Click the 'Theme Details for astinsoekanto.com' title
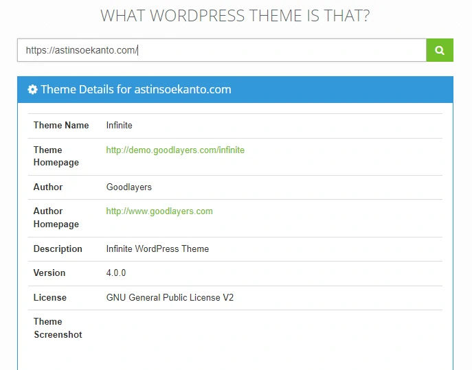Image resolution: width=472 pixels, height=370 pixels. (x=136, y=89)
